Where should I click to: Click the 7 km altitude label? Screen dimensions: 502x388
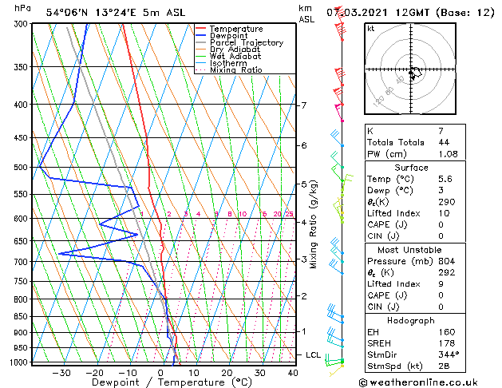(303, 105)
